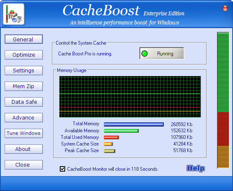Click the Close button in sidebar

pos(24,165)
